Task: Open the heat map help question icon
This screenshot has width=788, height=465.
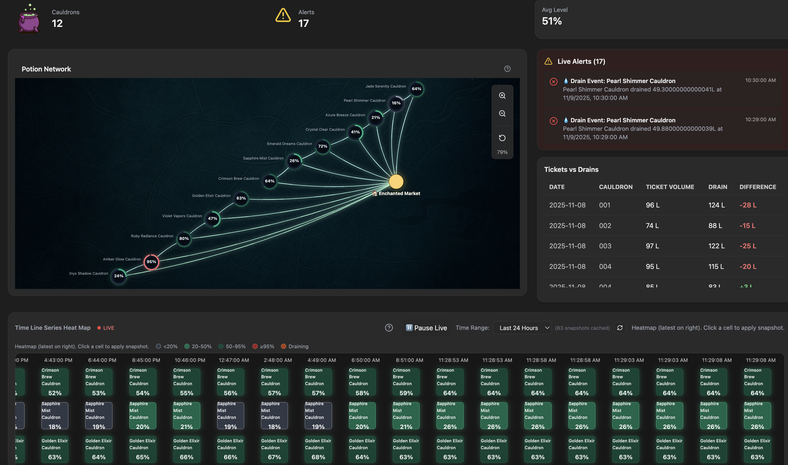Action: pos(389,328)
